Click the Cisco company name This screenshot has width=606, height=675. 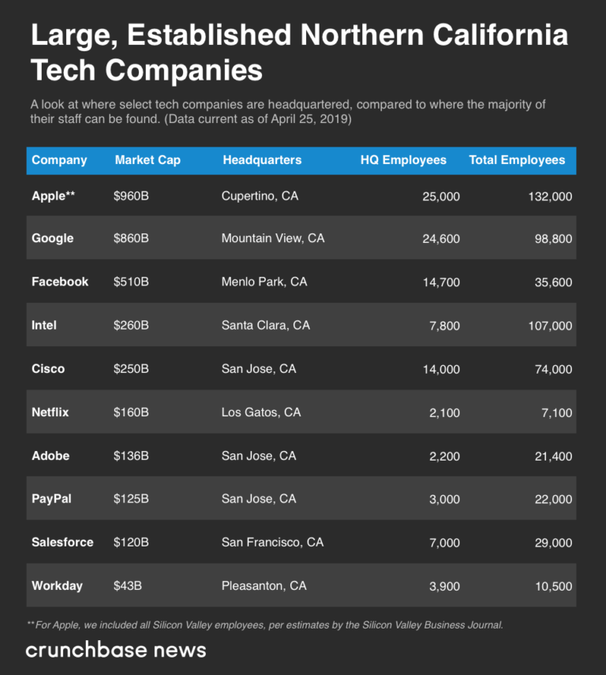(48, 368)
